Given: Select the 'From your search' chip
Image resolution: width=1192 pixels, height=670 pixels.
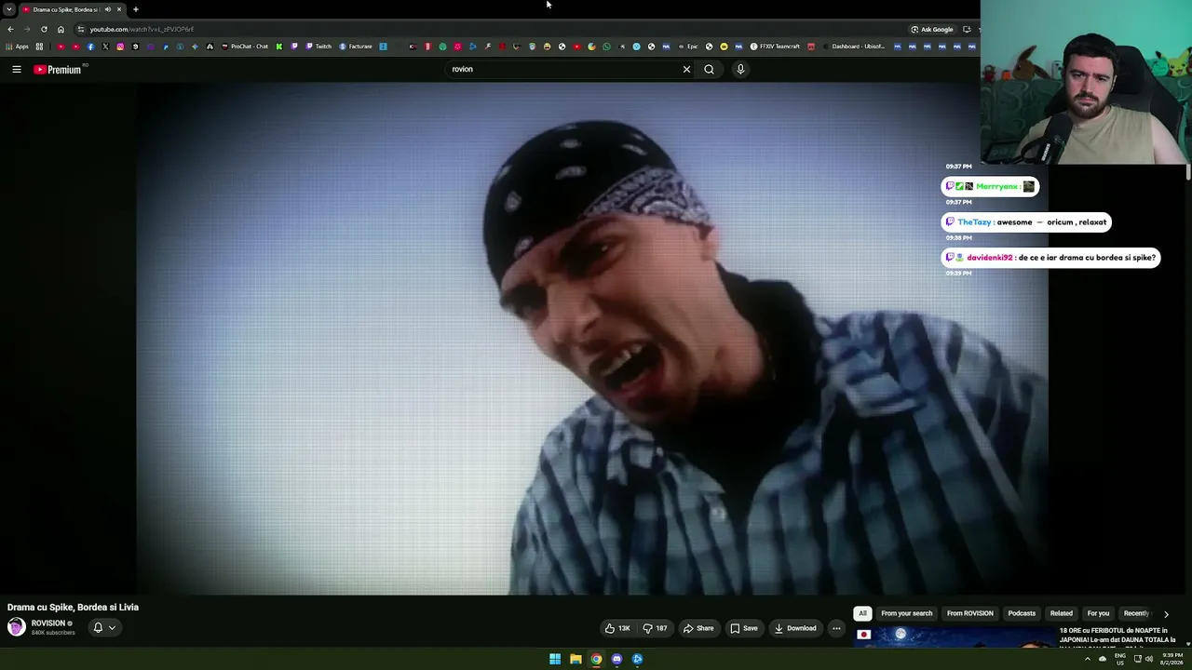Looking at the screenshot, I should pos(907,613).
